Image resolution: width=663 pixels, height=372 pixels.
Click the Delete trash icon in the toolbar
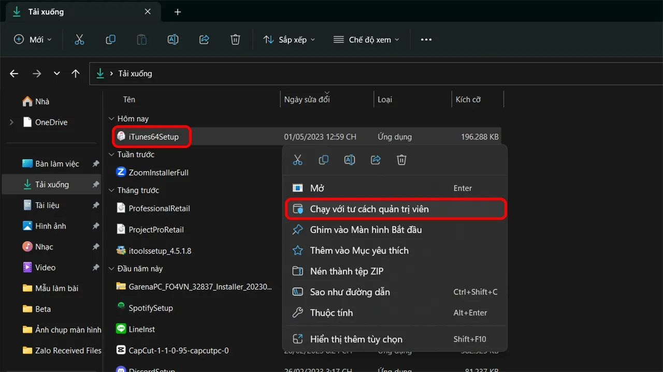coord(235,39)
